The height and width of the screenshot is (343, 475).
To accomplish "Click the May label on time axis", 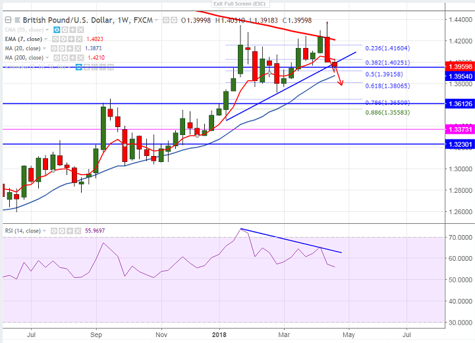I will (x=349, y=335).
